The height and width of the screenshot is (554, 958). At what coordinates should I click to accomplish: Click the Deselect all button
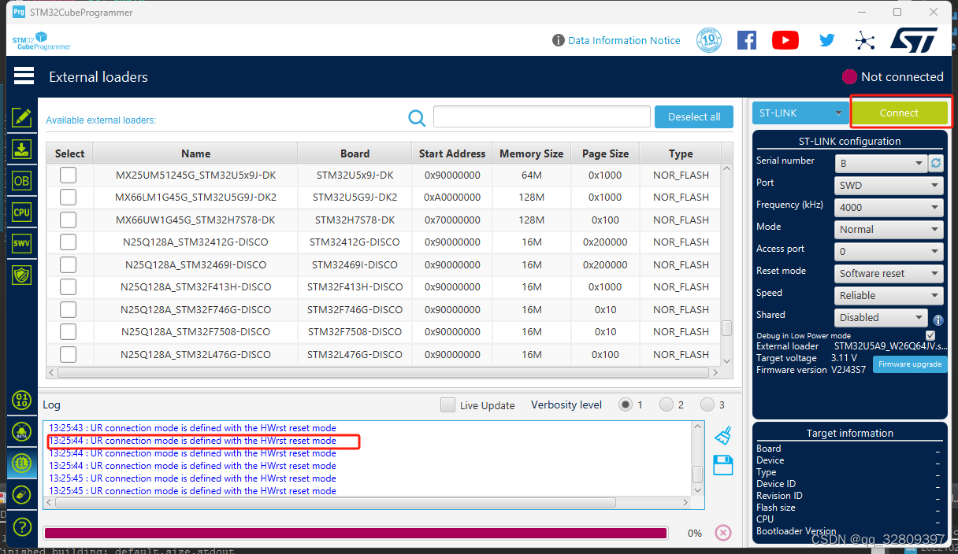(694, 116)
